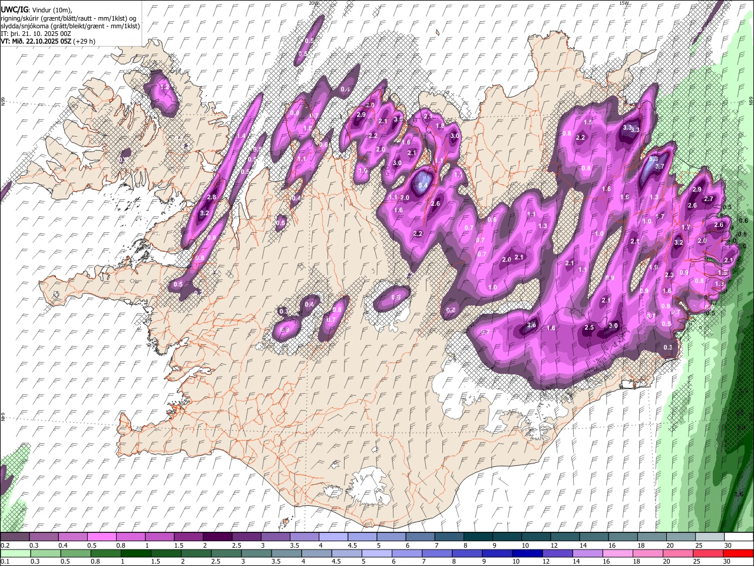This screenshot has height=566, width=754.
Task: Select the 2.3 precipitation value label
Action: point(669,275)
